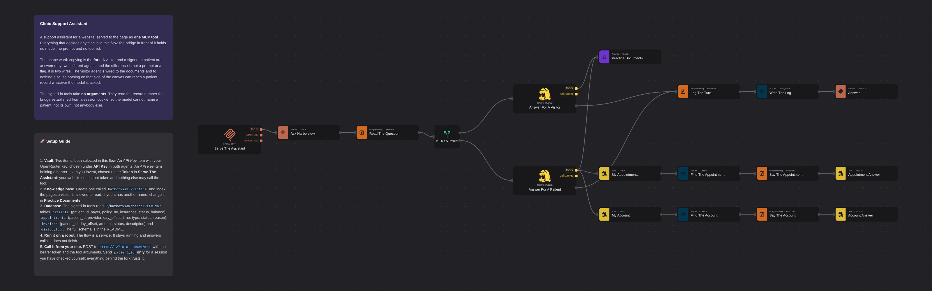Click the Say The Account node label
932x291 pixels.
pyautogui.click(x=782, y=215)
